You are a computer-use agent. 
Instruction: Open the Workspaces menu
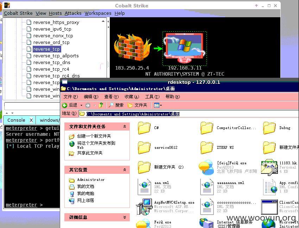(98, 13)
